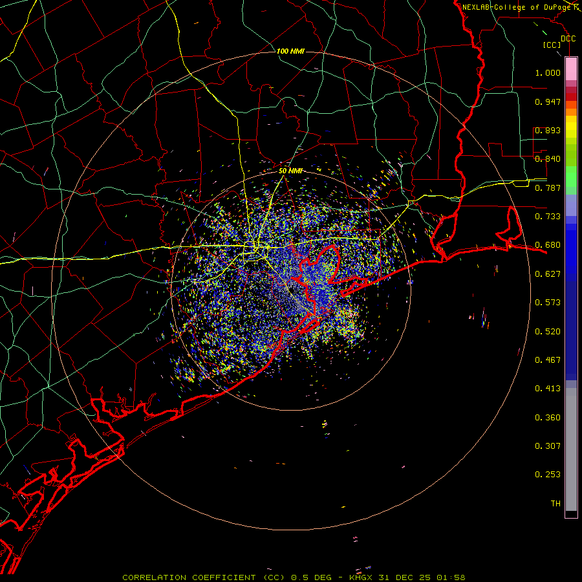Pick the bright green color bar segment
582x582 pixels.
click(x=571, y=177)
